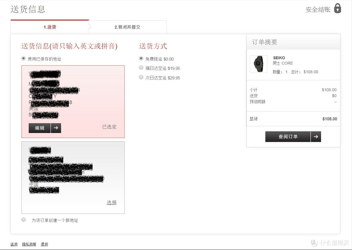Click the 已选定 status label

click(110, 127)
